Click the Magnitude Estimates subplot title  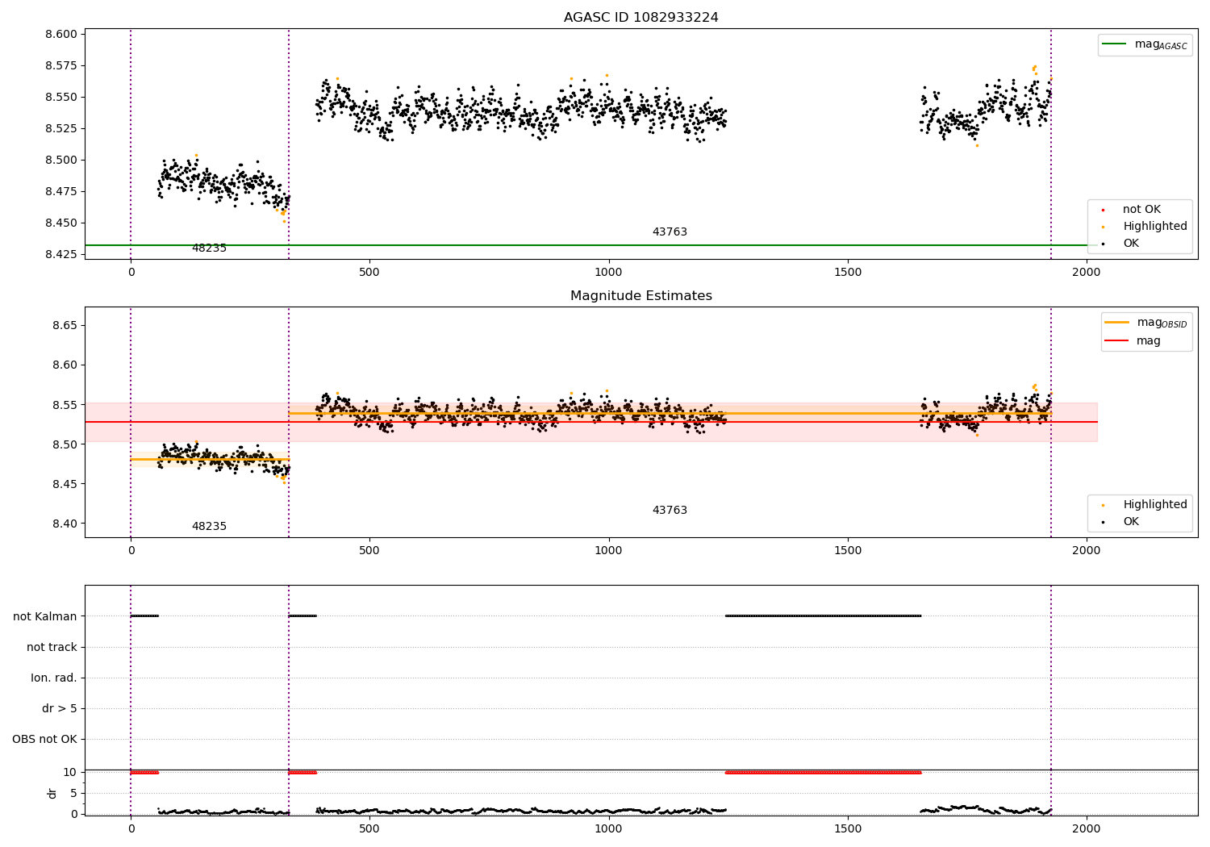640,296
